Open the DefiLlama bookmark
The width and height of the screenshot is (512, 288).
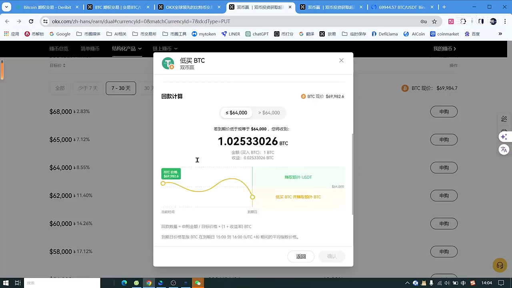tap(385, 34)
